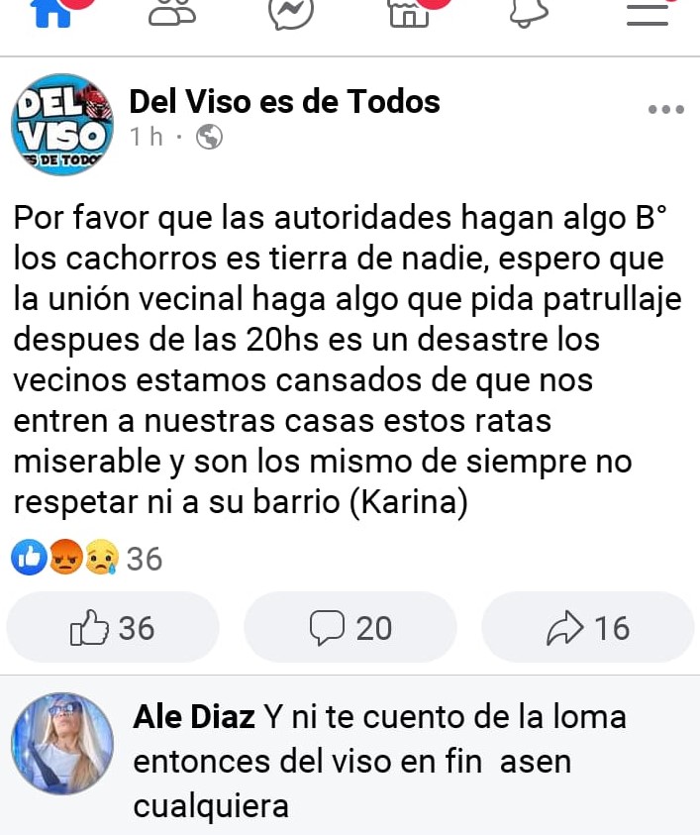Open the Friends icon in top bar

(172, 12)
